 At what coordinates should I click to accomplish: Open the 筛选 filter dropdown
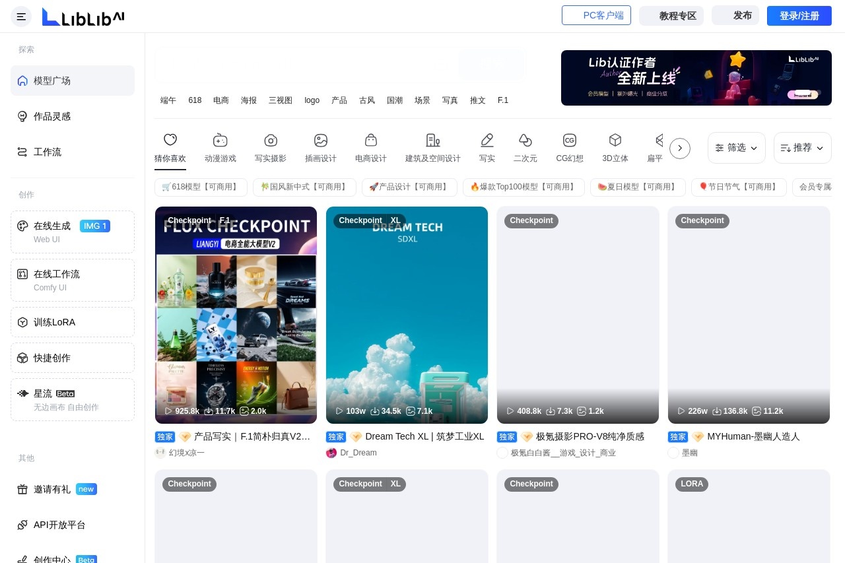click(x=737, y=148)
